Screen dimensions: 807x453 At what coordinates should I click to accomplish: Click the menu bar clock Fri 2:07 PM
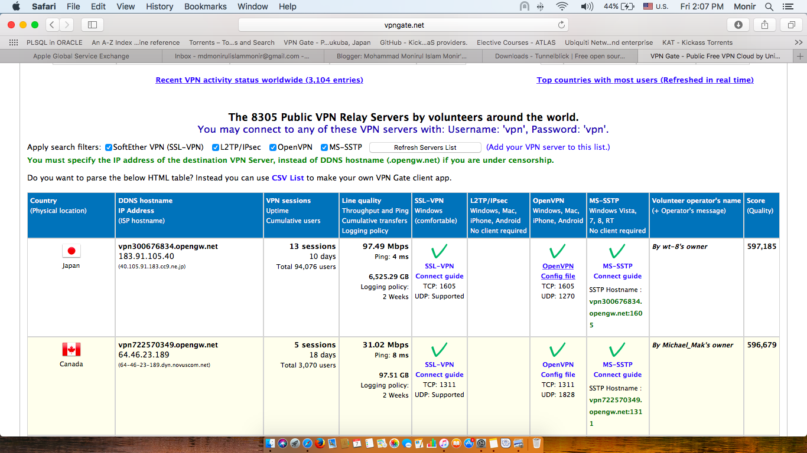701,6
